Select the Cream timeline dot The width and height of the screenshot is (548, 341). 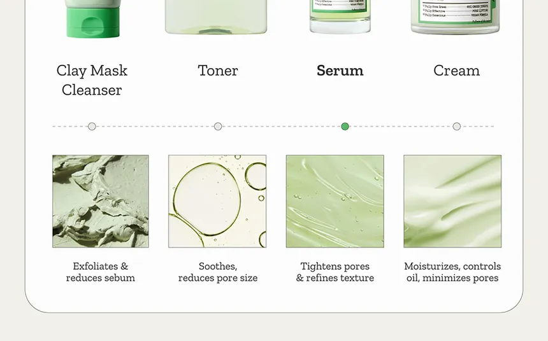tap(456, 127)
